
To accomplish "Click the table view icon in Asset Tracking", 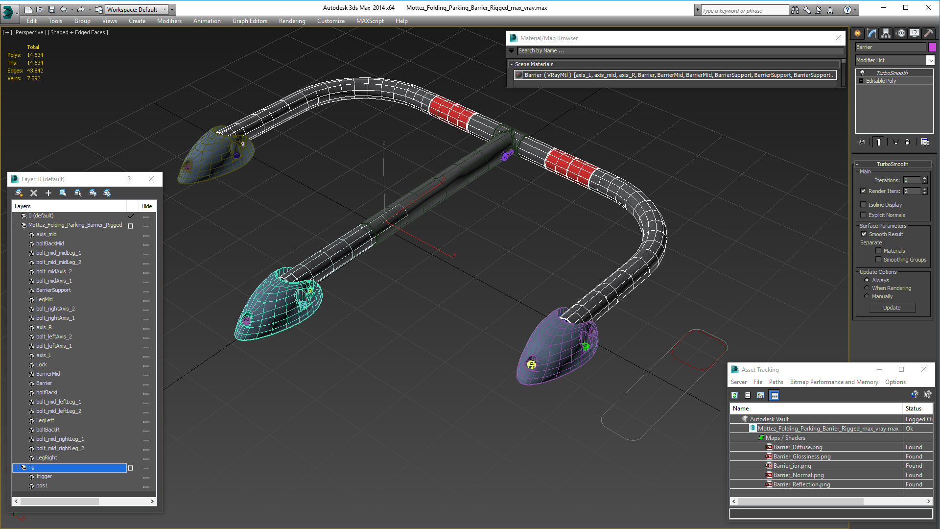I will click(775, 395).
